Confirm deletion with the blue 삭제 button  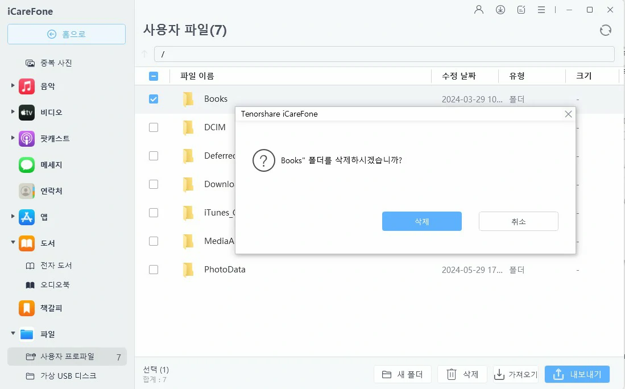point(421,221)
